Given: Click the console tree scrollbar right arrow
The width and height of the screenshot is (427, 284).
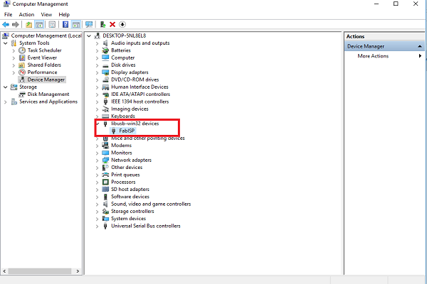Looking at the screenshot, I should point(78,271).
